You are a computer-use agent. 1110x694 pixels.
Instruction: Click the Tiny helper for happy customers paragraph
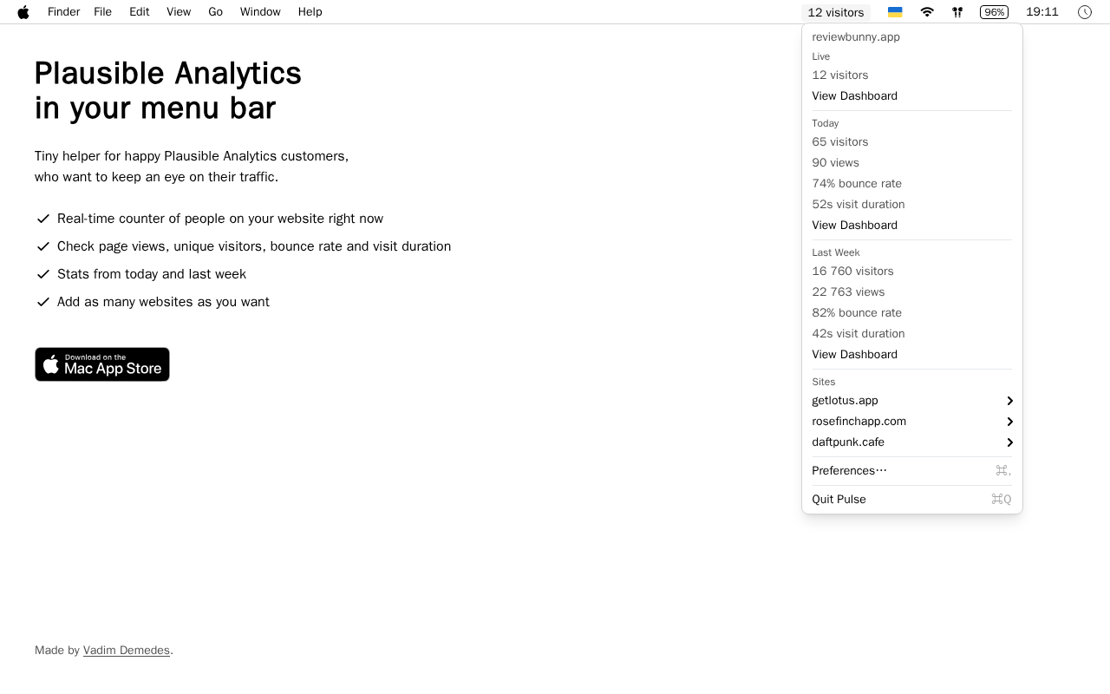(192, 167)
